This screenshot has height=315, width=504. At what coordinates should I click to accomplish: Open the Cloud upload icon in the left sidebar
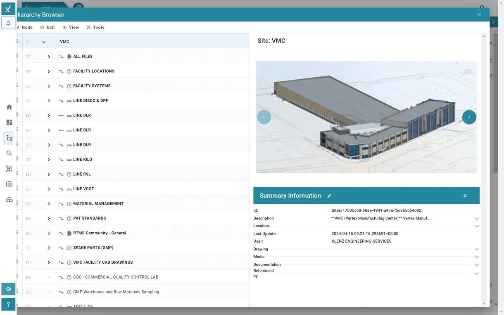click(9, 200)
